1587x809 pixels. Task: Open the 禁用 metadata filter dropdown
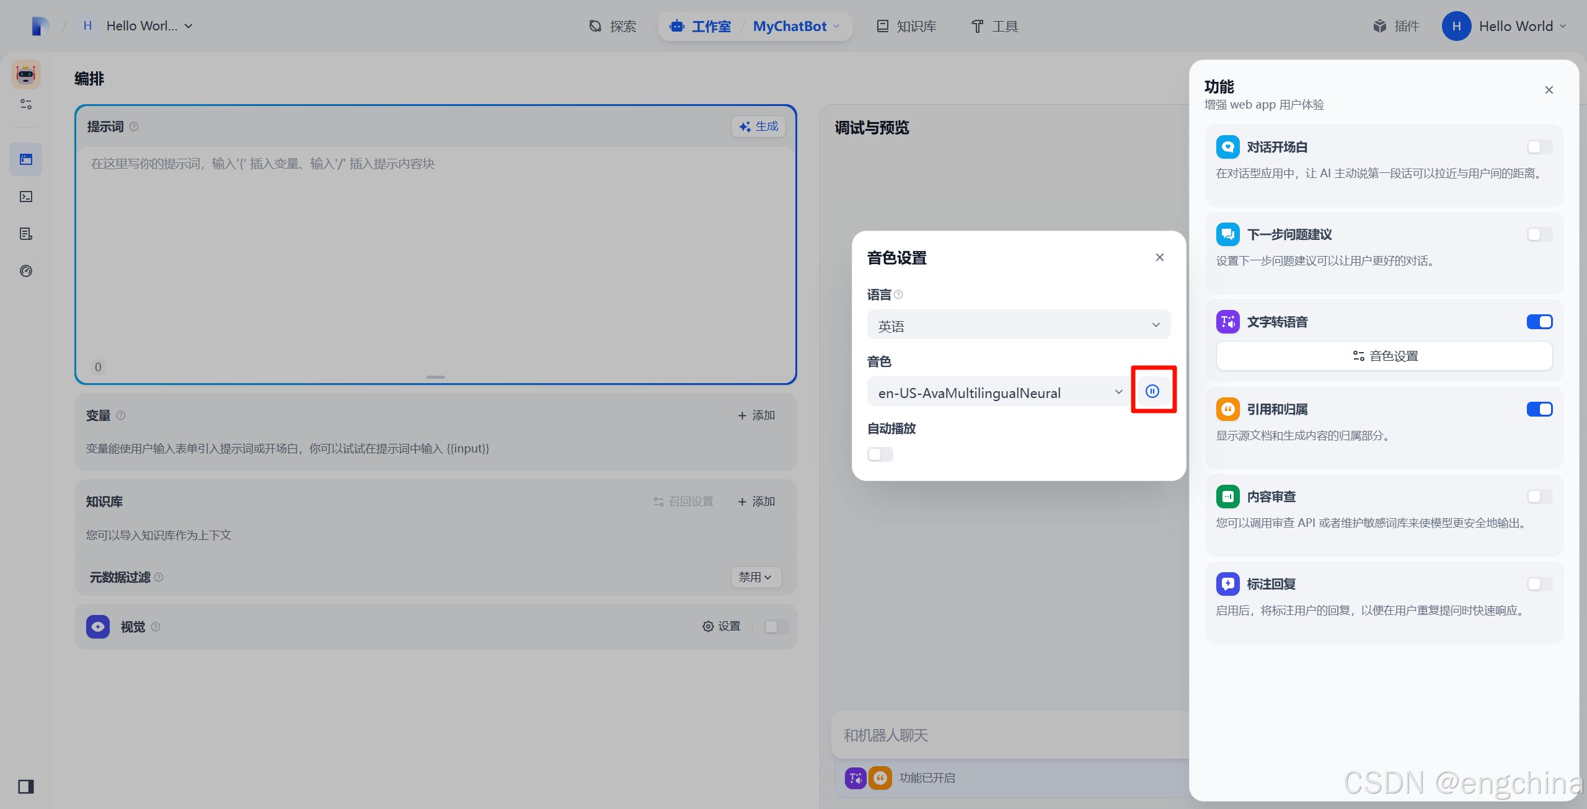pos(755,577)
